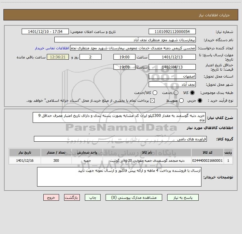Image resolution: width=242 pixels, height=234 pixels.
Task: Click the need date cell 1401/12/16
Action: coord(25,161)
